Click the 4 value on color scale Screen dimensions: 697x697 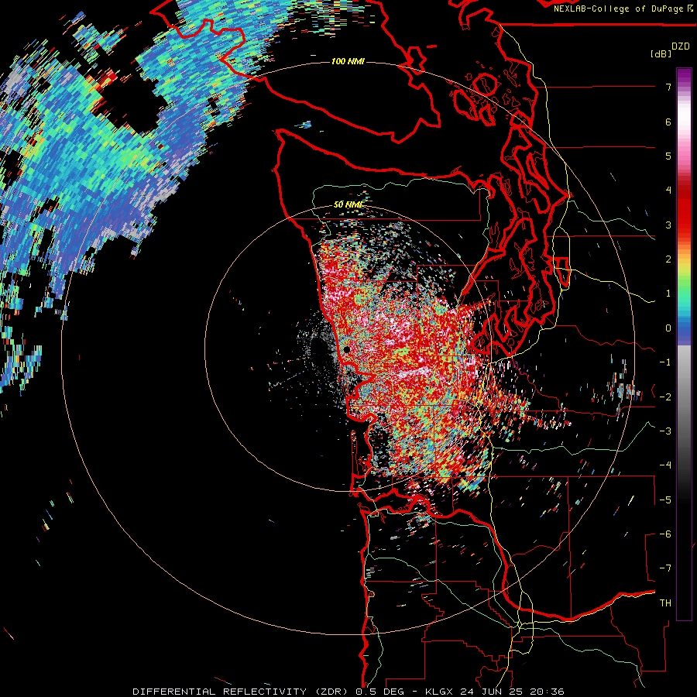point(668,191)
